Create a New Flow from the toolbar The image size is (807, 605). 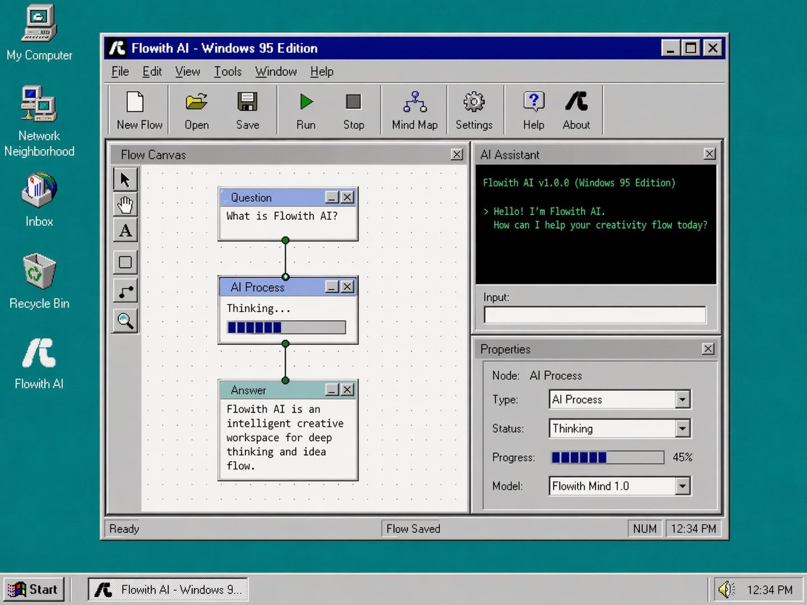click(139, 110)
